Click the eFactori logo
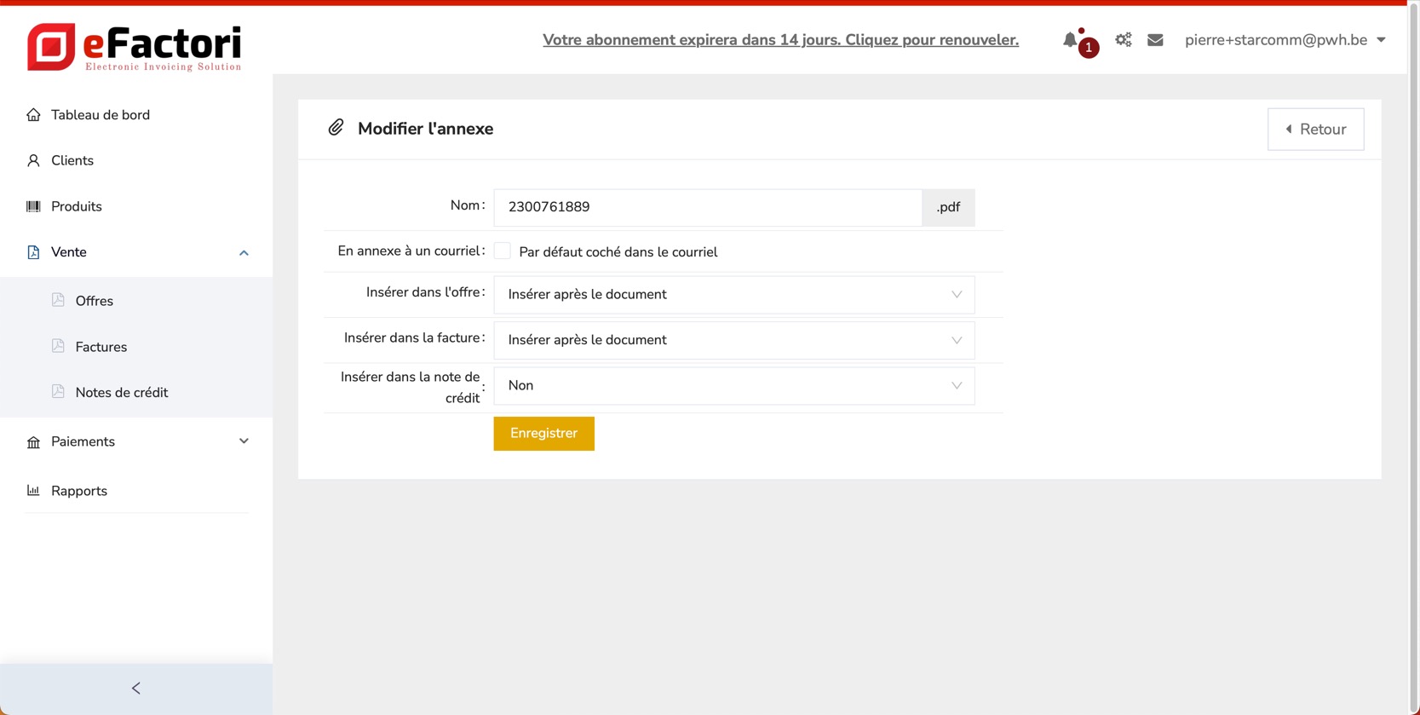Viewport: 1420px width, 715px height. coord(135,47)
